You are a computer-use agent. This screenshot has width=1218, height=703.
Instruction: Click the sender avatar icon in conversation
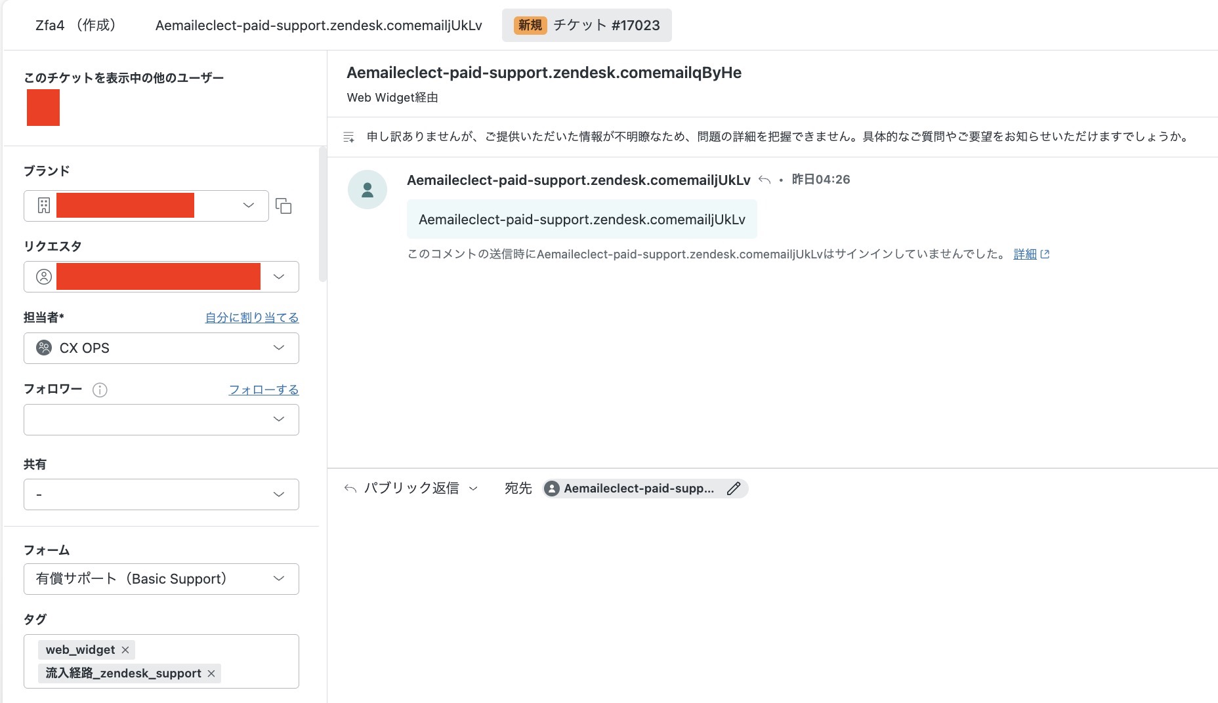[x=367, y=190]
